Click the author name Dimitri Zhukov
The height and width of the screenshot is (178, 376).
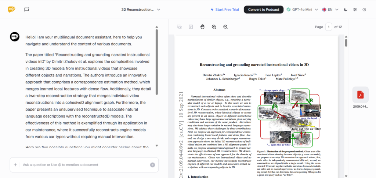coord(213,75)
